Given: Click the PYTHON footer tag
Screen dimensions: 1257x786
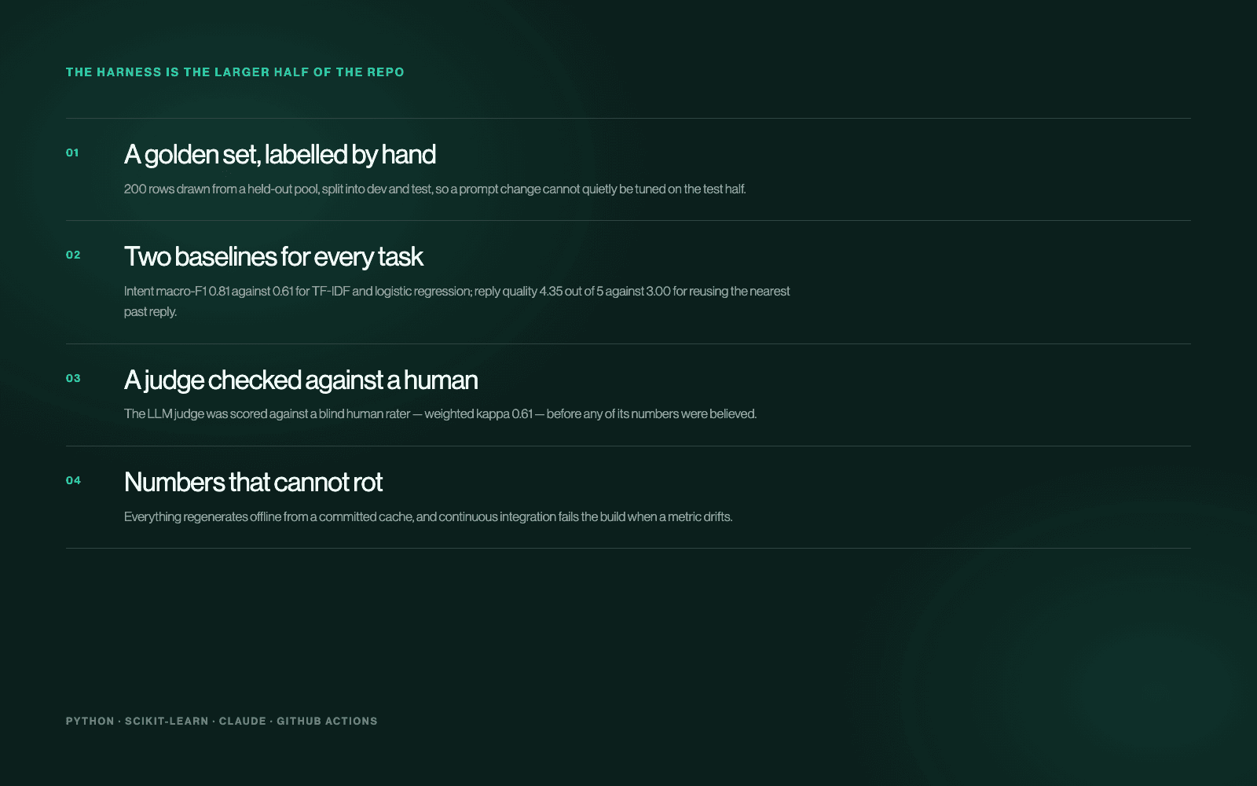Looking at the screenshot, I should pyautogui.click(x=90, y=722).
